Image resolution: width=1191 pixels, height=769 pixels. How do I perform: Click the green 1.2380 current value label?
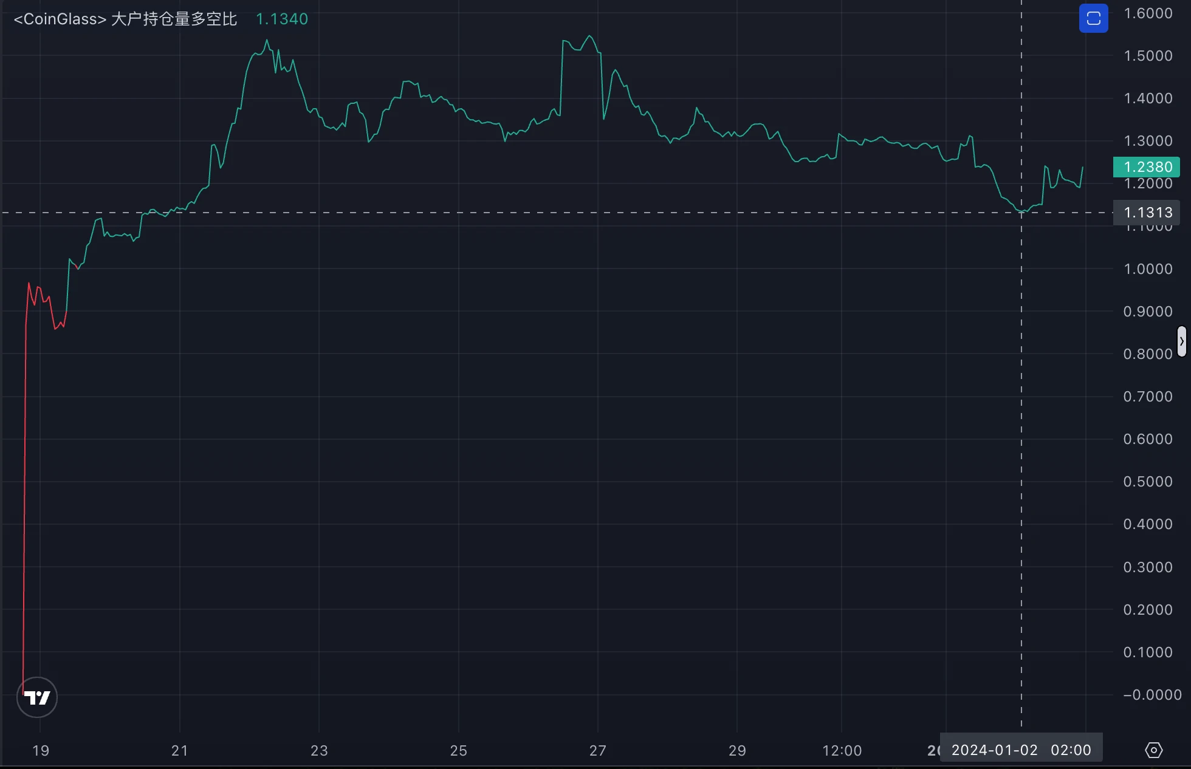pyautogui.click(x=1146, y=167)
